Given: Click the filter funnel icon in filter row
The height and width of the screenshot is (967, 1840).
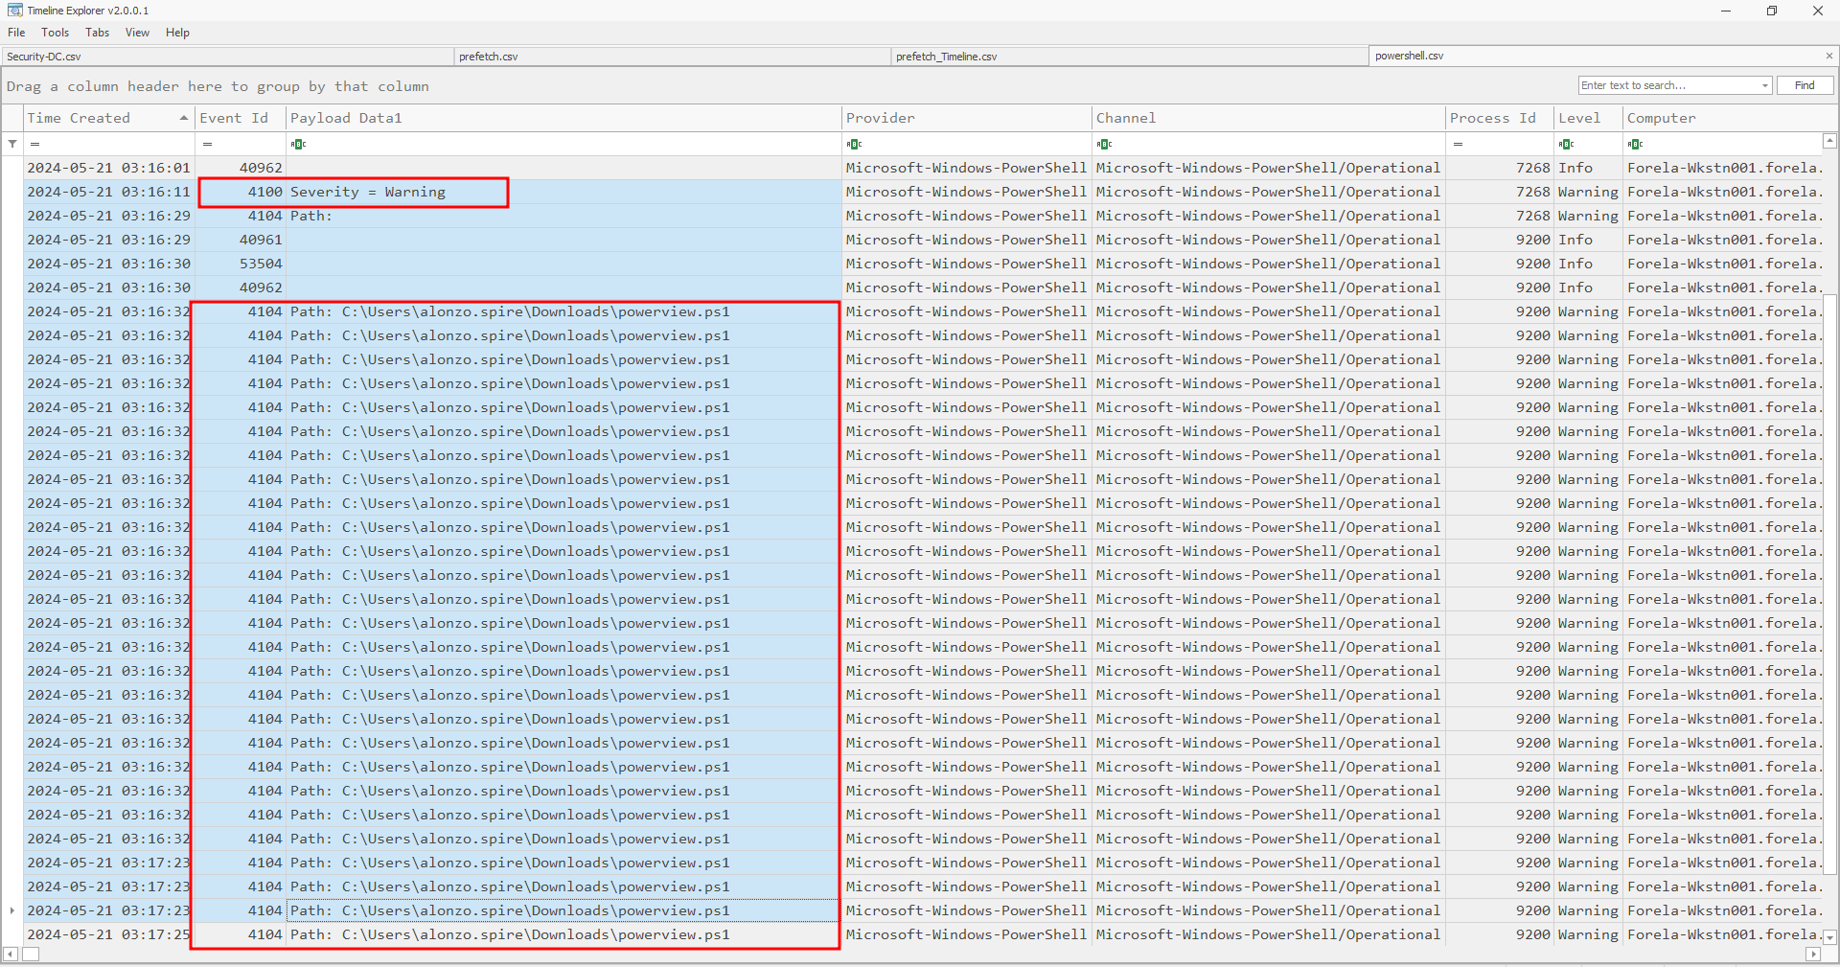Looking at the screenshot, I should (x=12, y=144).
